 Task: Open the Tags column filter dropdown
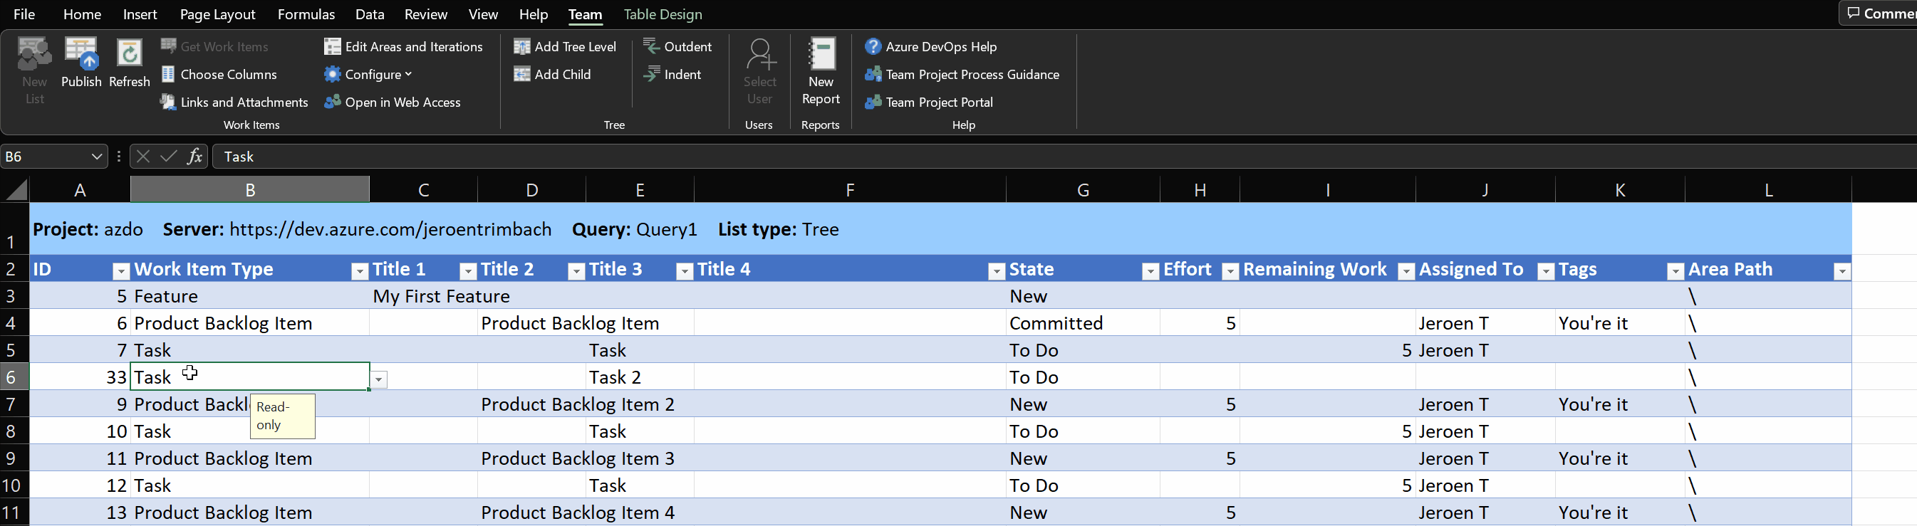click(x=1675, y=272)
